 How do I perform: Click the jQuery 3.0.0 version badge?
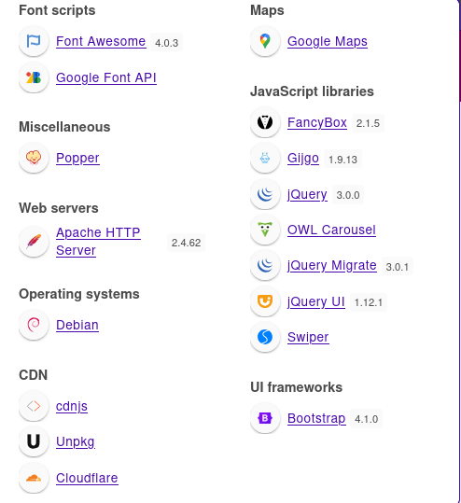click(x=348, y=195)
